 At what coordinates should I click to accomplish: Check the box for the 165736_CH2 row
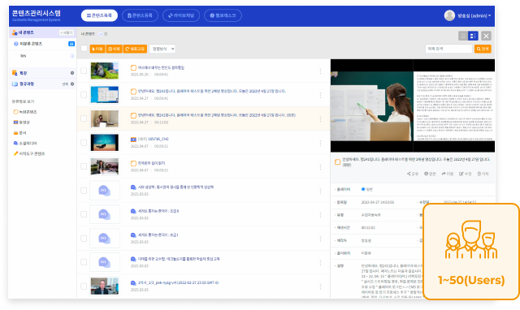84,142
